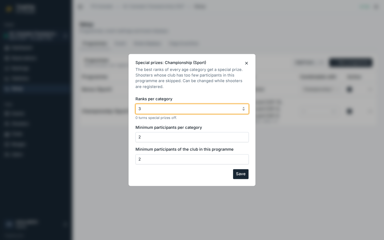Edit Minimum participants of the club field
This screenshot has height=240, width=384.
tap(192, 159)
